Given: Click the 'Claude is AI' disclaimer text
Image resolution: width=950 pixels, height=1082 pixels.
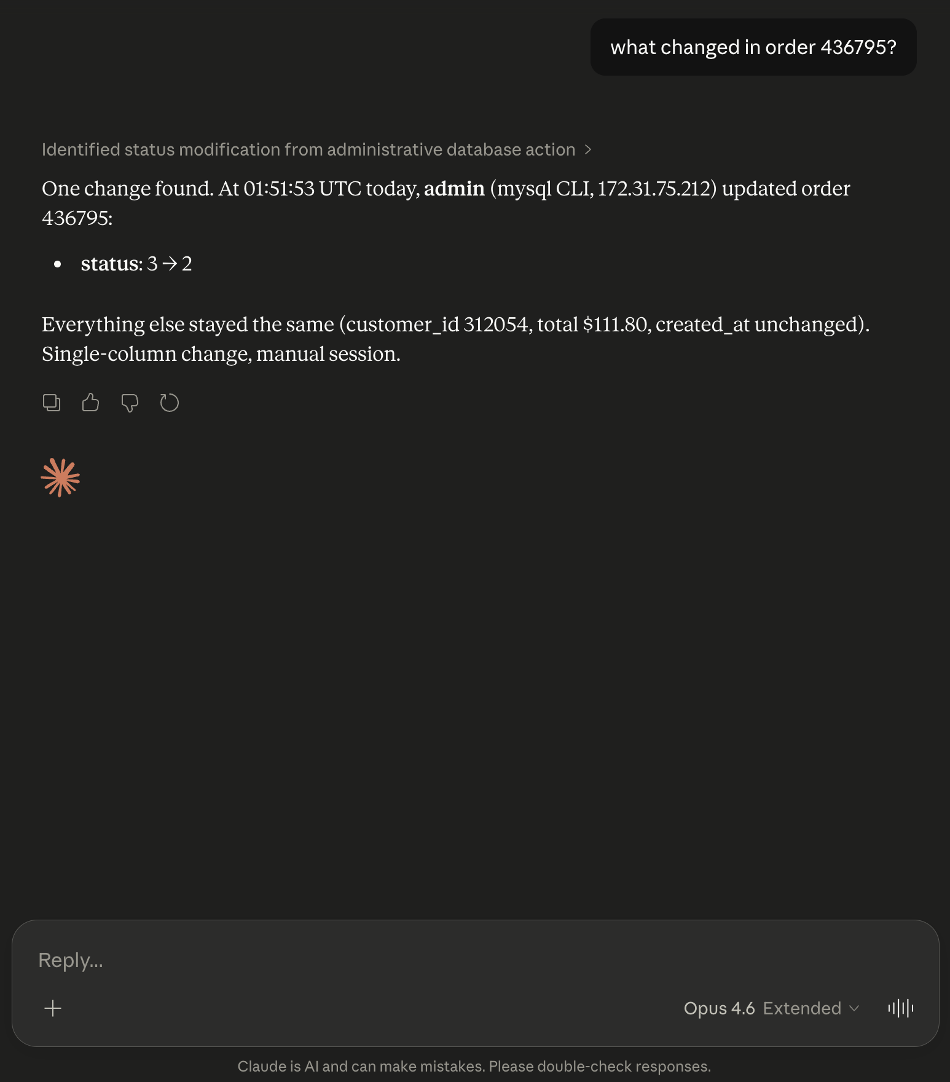Looking at the screenshot, I should click(x=474, y=1066).
